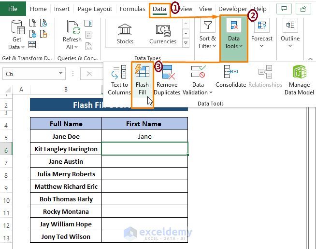This screenshot has width=316, height=249.
Task: Collapse the ribbon chevron
Action: (x=310, y=59)
